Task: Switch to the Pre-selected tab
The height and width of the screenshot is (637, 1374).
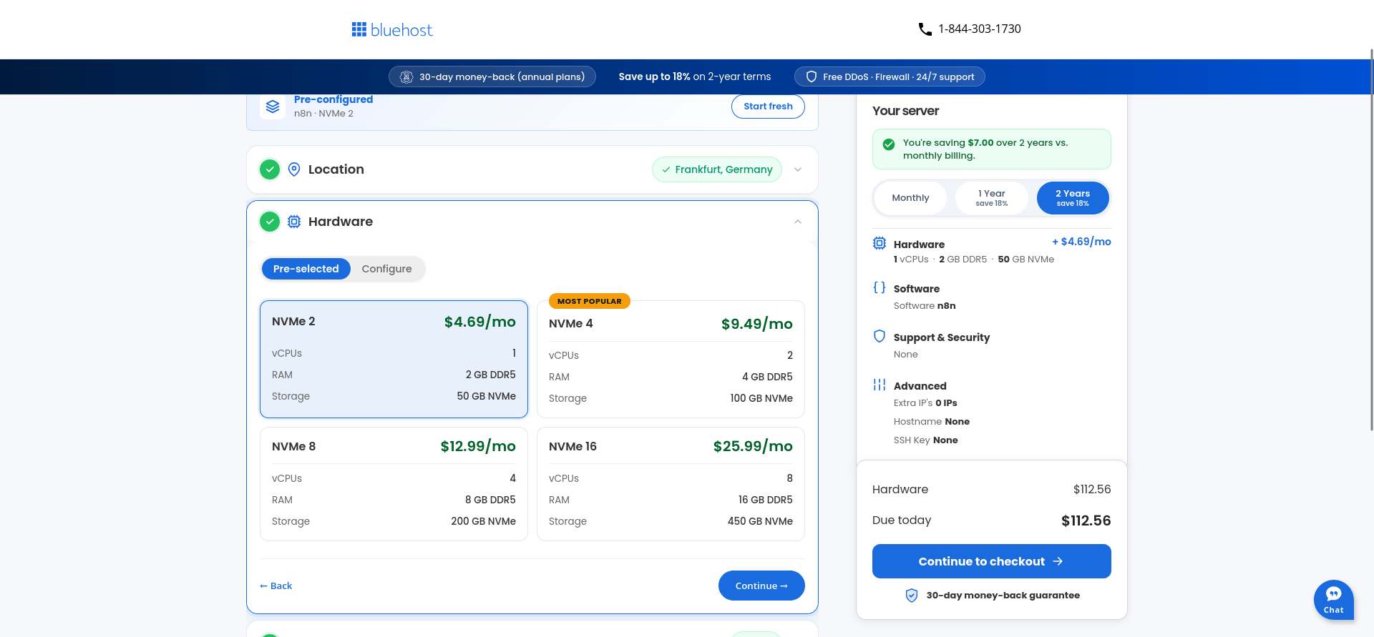Action: (306, 269)
